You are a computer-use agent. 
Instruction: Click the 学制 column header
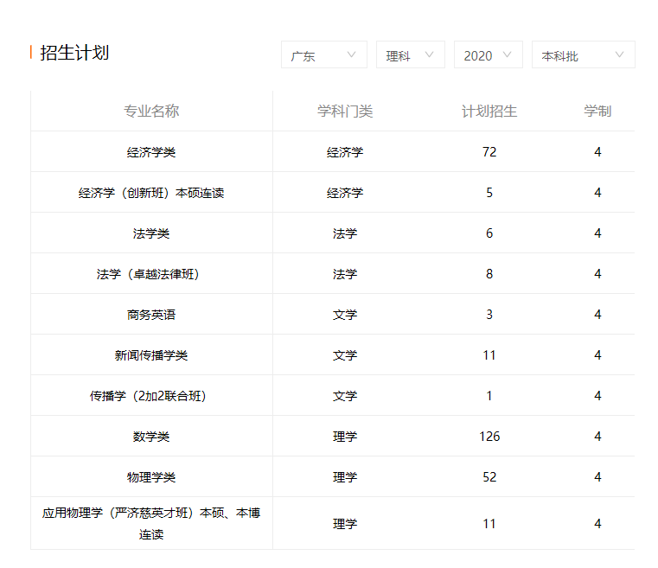point(597,112)
